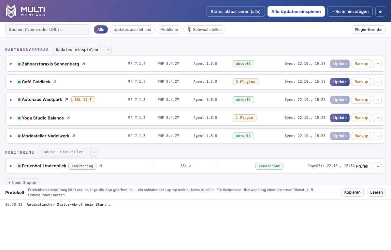This screenshot has width=391, height=250.
Task: Back up Modeatelier Nadelwerk
Action: (361, 136)
